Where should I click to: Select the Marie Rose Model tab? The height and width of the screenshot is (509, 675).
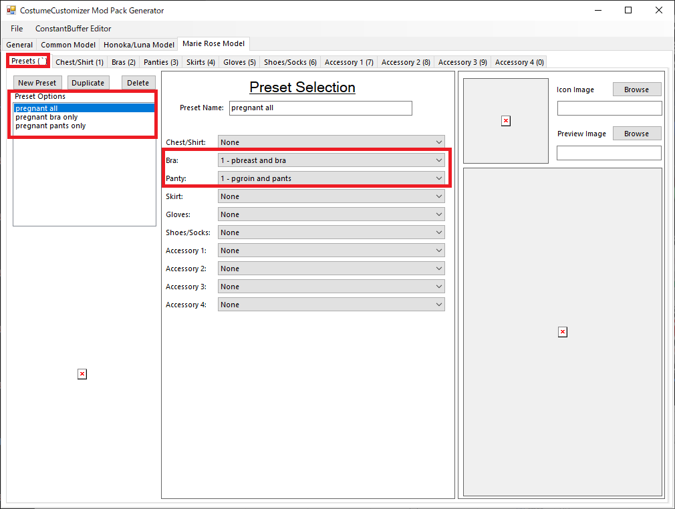coord(213,43)
